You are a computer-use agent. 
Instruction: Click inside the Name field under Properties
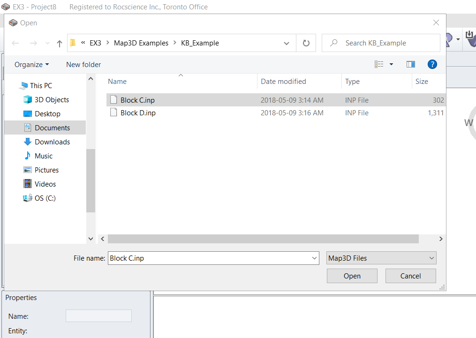click(98, 315)
